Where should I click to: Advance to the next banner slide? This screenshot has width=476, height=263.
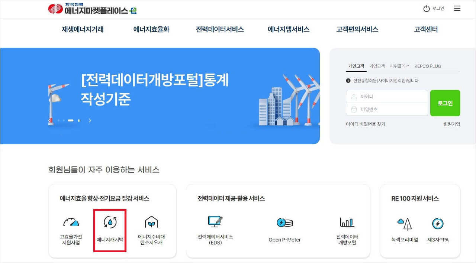90,120
